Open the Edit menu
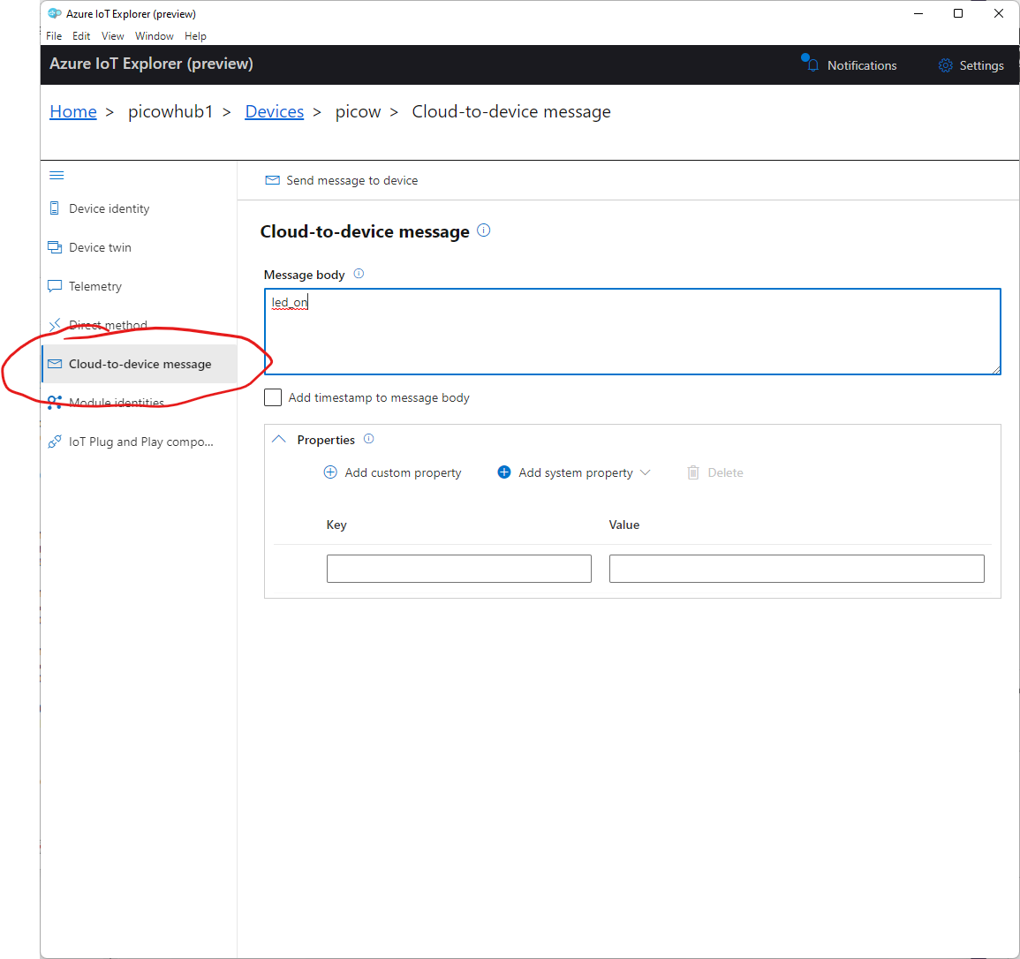This screenshot has height=959, width=1020. (x=81, y=36)
